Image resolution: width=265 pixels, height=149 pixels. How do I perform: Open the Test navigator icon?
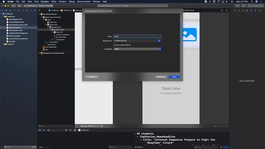(x=23, y=10)
